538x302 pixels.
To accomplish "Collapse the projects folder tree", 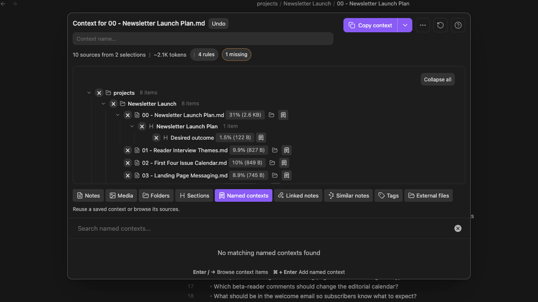I will coord(89,93).
